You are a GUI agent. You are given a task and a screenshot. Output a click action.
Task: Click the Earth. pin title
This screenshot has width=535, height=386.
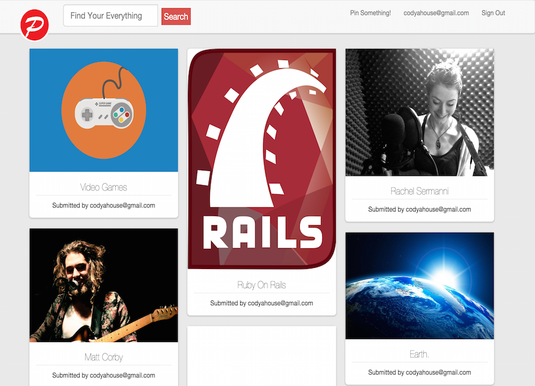(419, 355)
